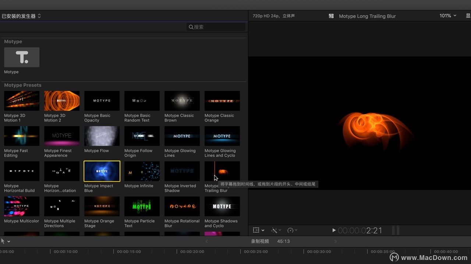Click the 45:13 project duration

coord(283,241)
